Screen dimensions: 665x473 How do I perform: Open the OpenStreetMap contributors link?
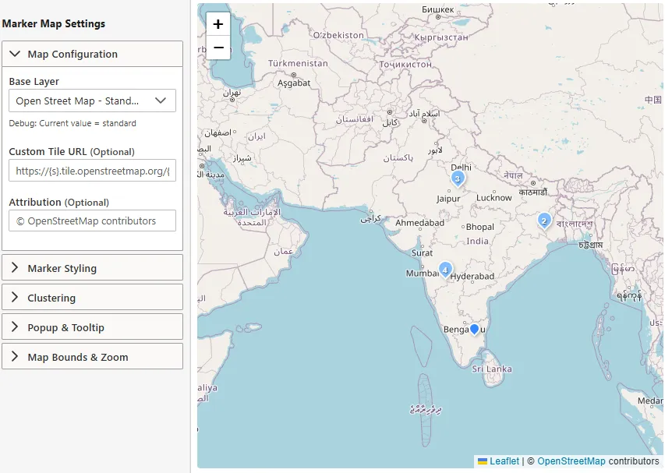[571, 461]
